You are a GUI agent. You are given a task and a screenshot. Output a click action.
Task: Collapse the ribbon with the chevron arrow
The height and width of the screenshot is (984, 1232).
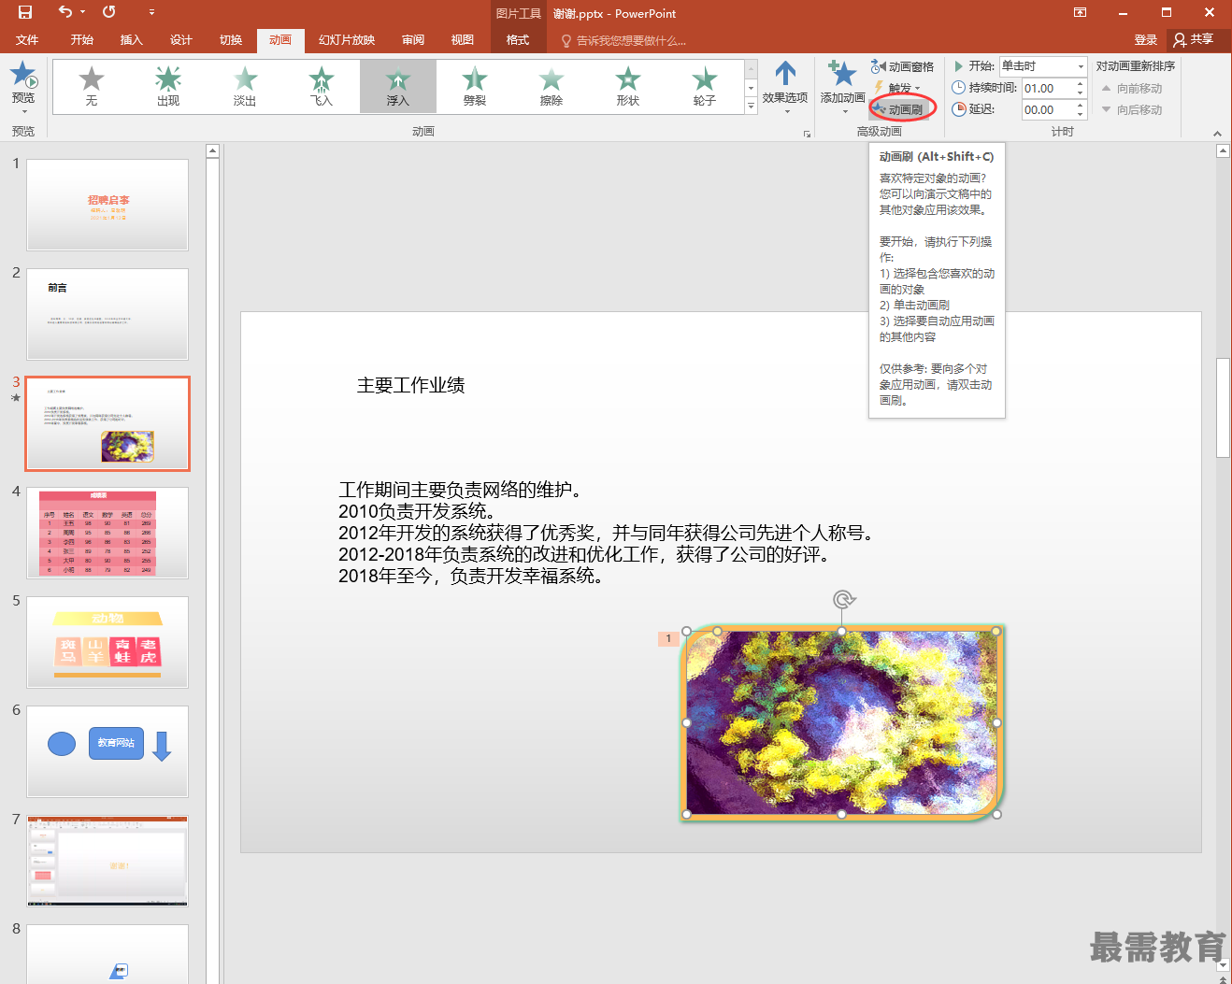tap(1217, 133)
